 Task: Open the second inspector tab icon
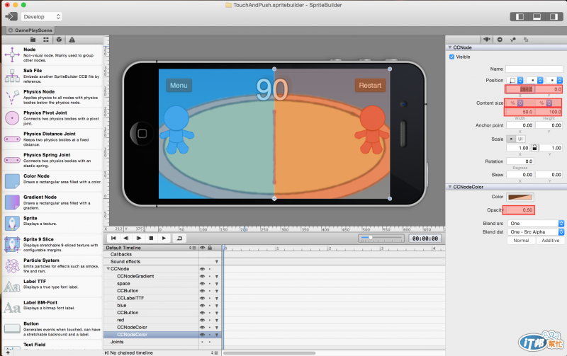coord(500,40)
